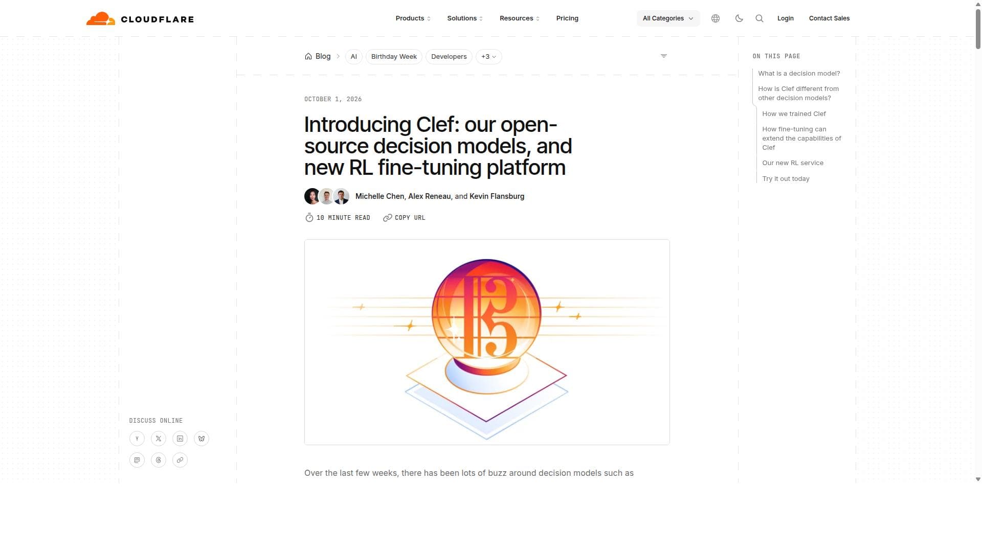The width and height of the screenshot is (982, 552).
Task: Open the All Categories dropdown
Action: pos(668,18)
